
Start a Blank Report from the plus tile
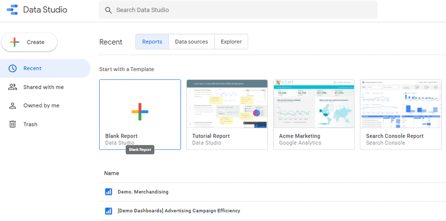pos(140,111)
